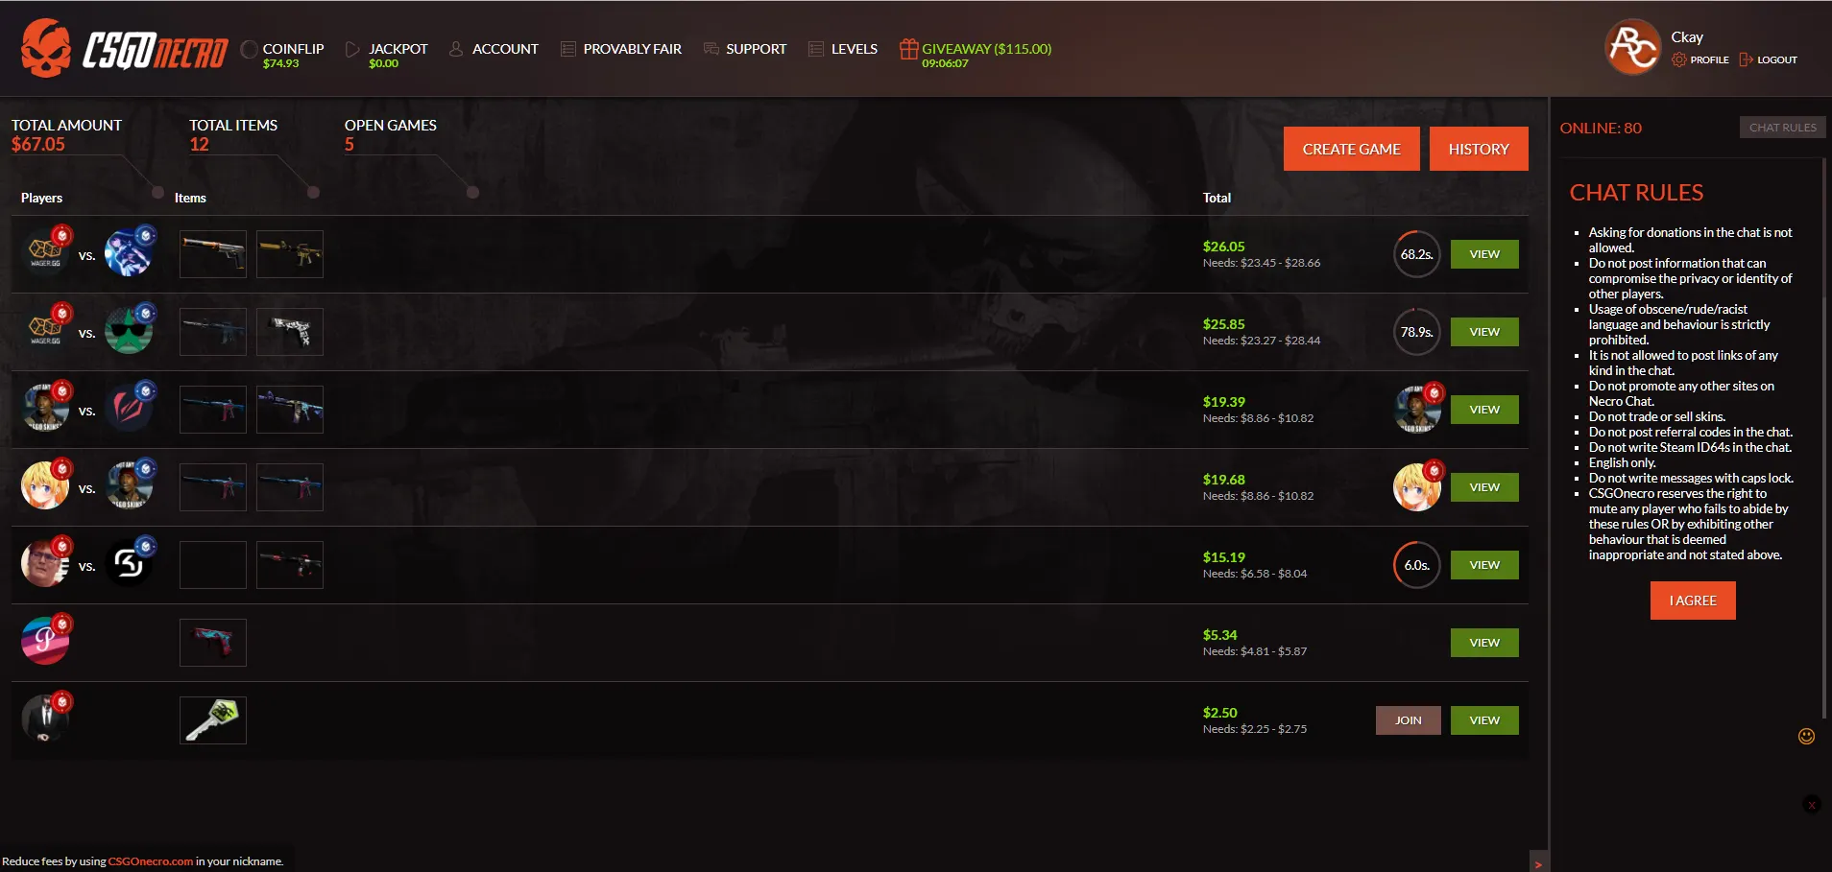Open the Support page
Viewport: 1832px width, 872px height.
coord(756,49)
